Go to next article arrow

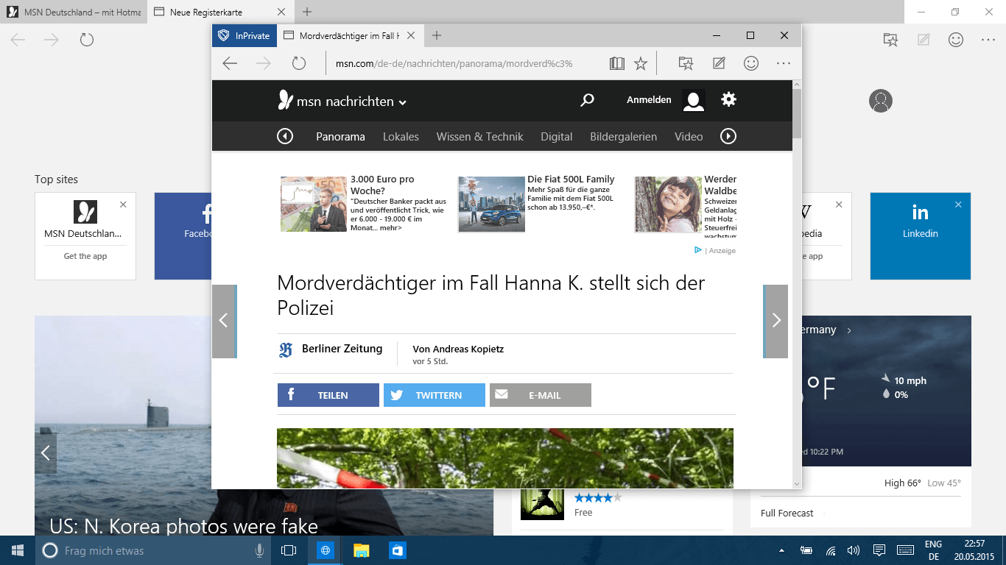[x=775, y=321]
